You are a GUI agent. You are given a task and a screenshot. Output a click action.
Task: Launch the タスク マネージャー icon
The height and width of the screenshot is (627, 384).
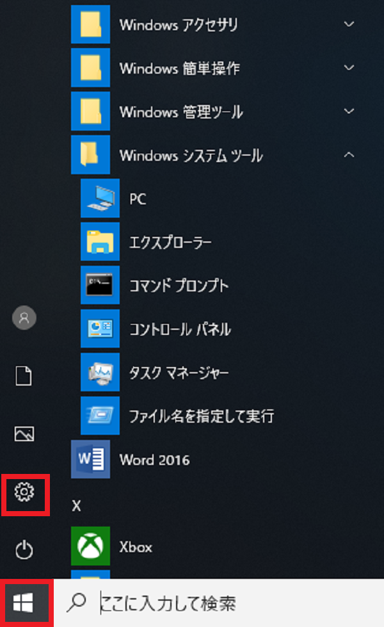[x=100, y=372]
